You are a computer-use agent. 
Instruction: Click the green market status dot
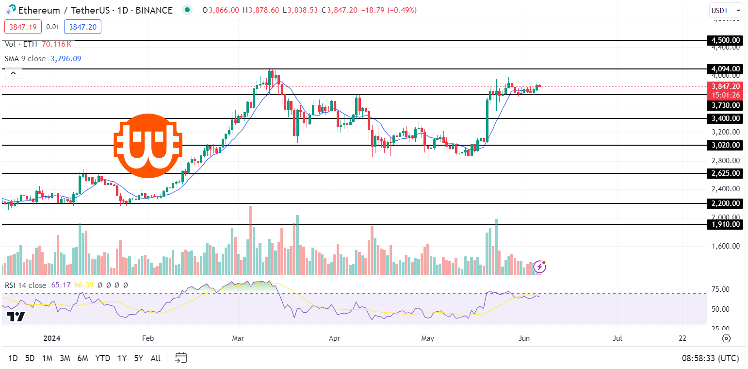(x=187, y=10)
